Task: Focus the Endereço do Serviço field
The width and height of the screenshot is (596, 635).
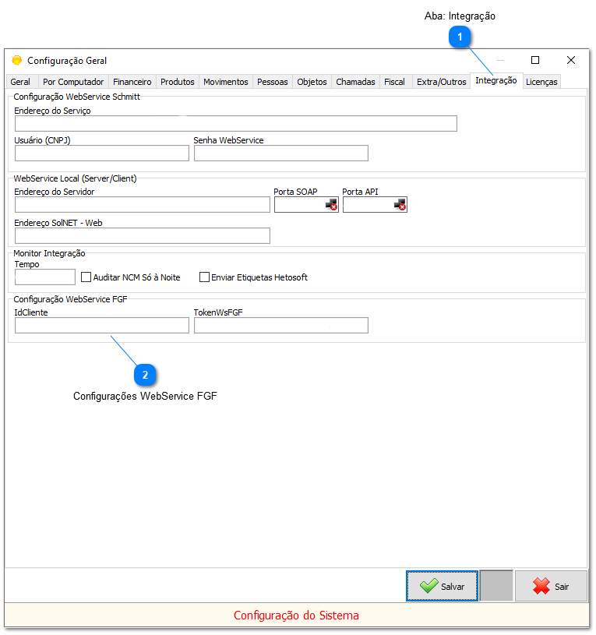Action: (x=236, y=124)
